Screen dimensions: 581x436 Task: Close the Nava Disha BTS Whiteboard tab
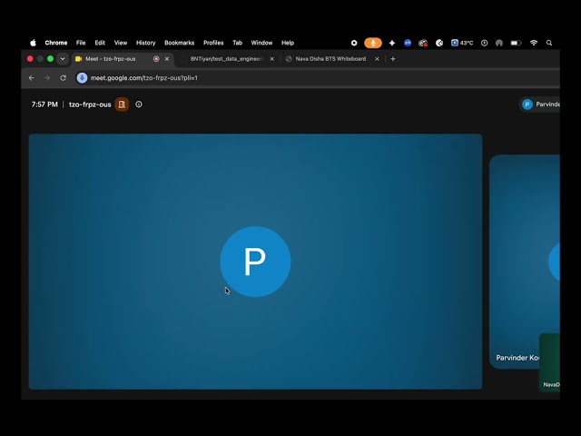[x=377, y=59]
